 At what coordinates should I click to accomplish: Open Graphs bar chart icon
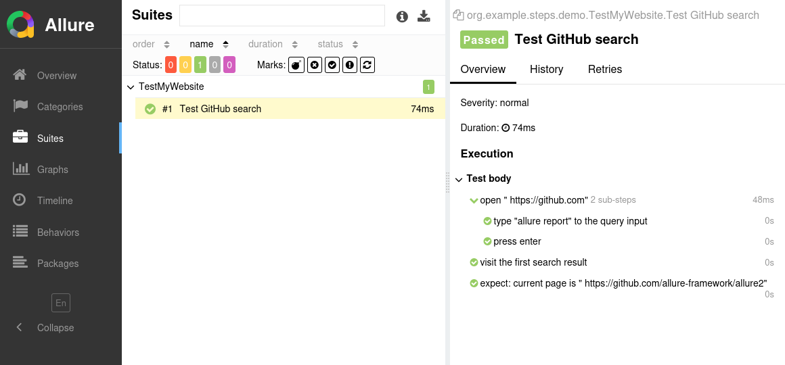[x=20, y=169]
